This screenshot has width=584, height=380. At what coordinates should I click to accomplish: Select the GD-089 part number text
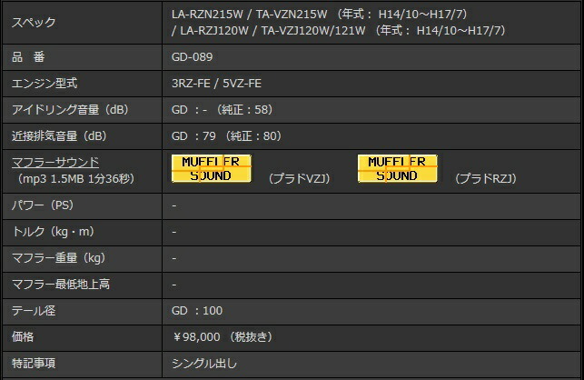(x=192, y=57)
